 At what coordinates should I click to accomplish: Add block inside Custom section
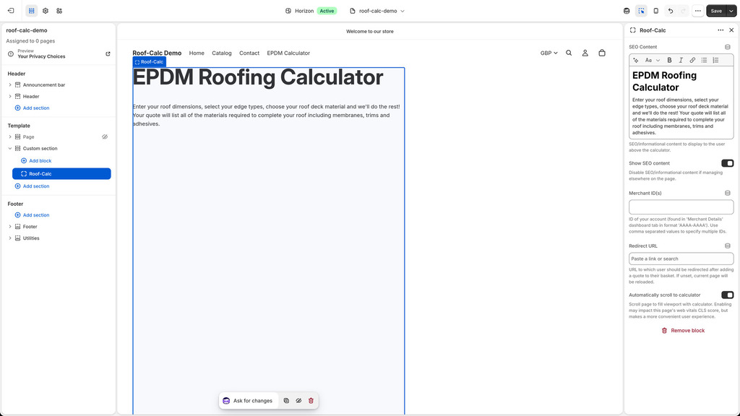click(36, 161)
